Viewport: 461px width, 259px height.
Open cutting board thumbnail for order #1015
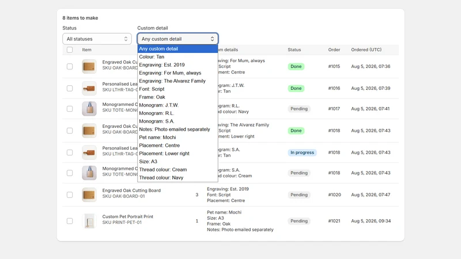coord(89,66)
